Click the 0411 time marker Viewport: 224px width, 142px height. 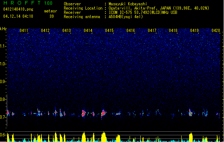tap(24, 31)
